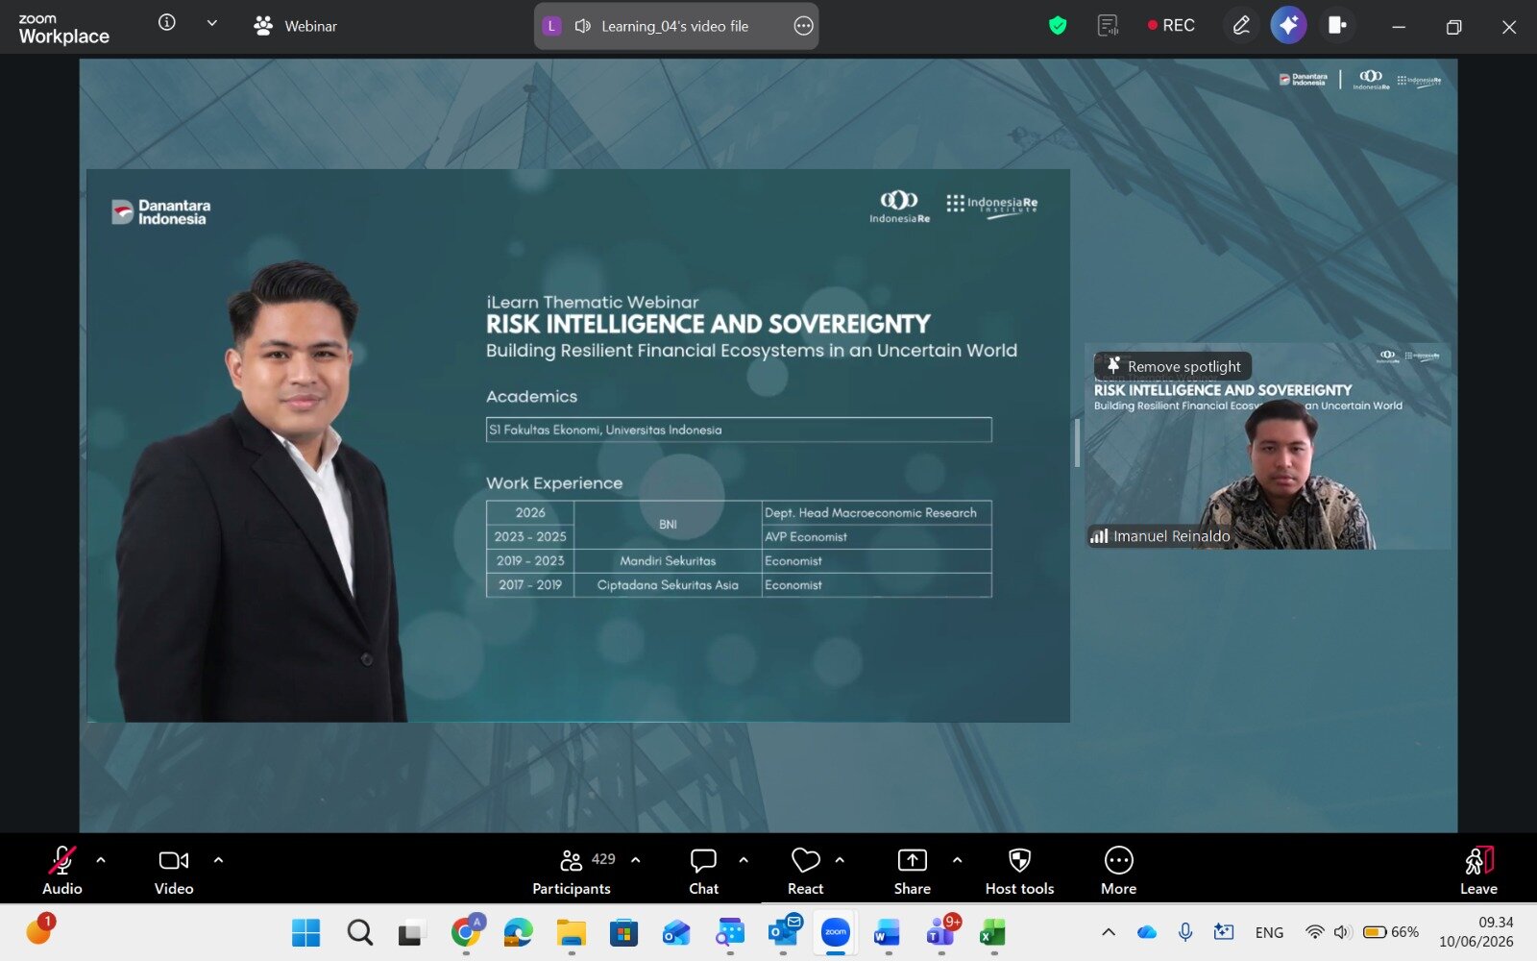
Task: Open File Explorer from taskbar
Action: tap(572, 932)
